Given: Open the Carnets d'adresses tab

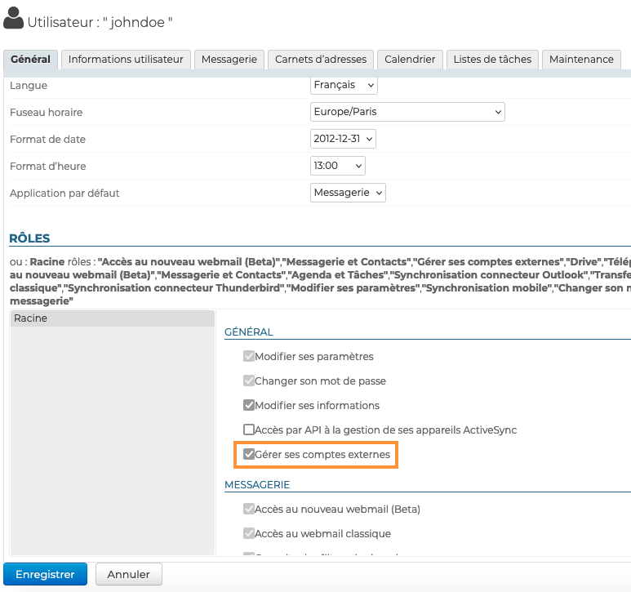Looking at the screenshot, I should pos(322,60).
